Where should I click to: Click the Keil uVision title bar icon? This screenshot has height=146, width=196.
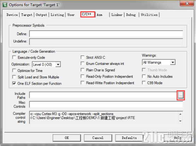click(x=5, y=5)
